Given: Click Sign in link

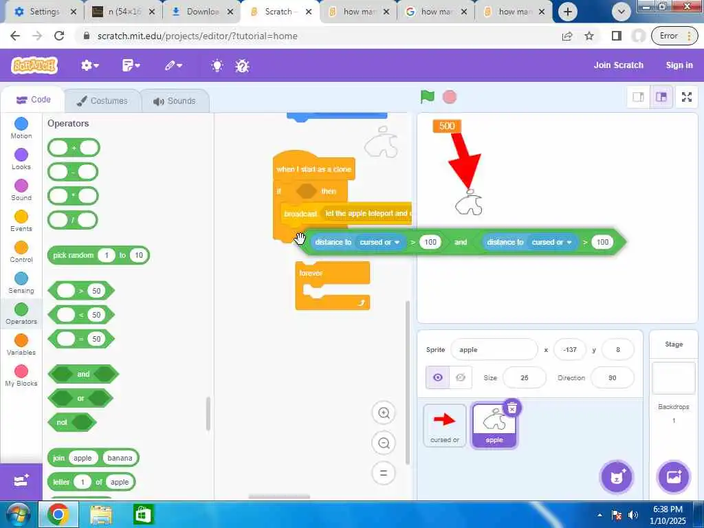Looking at the screenshot, I should tap(679, 65).
